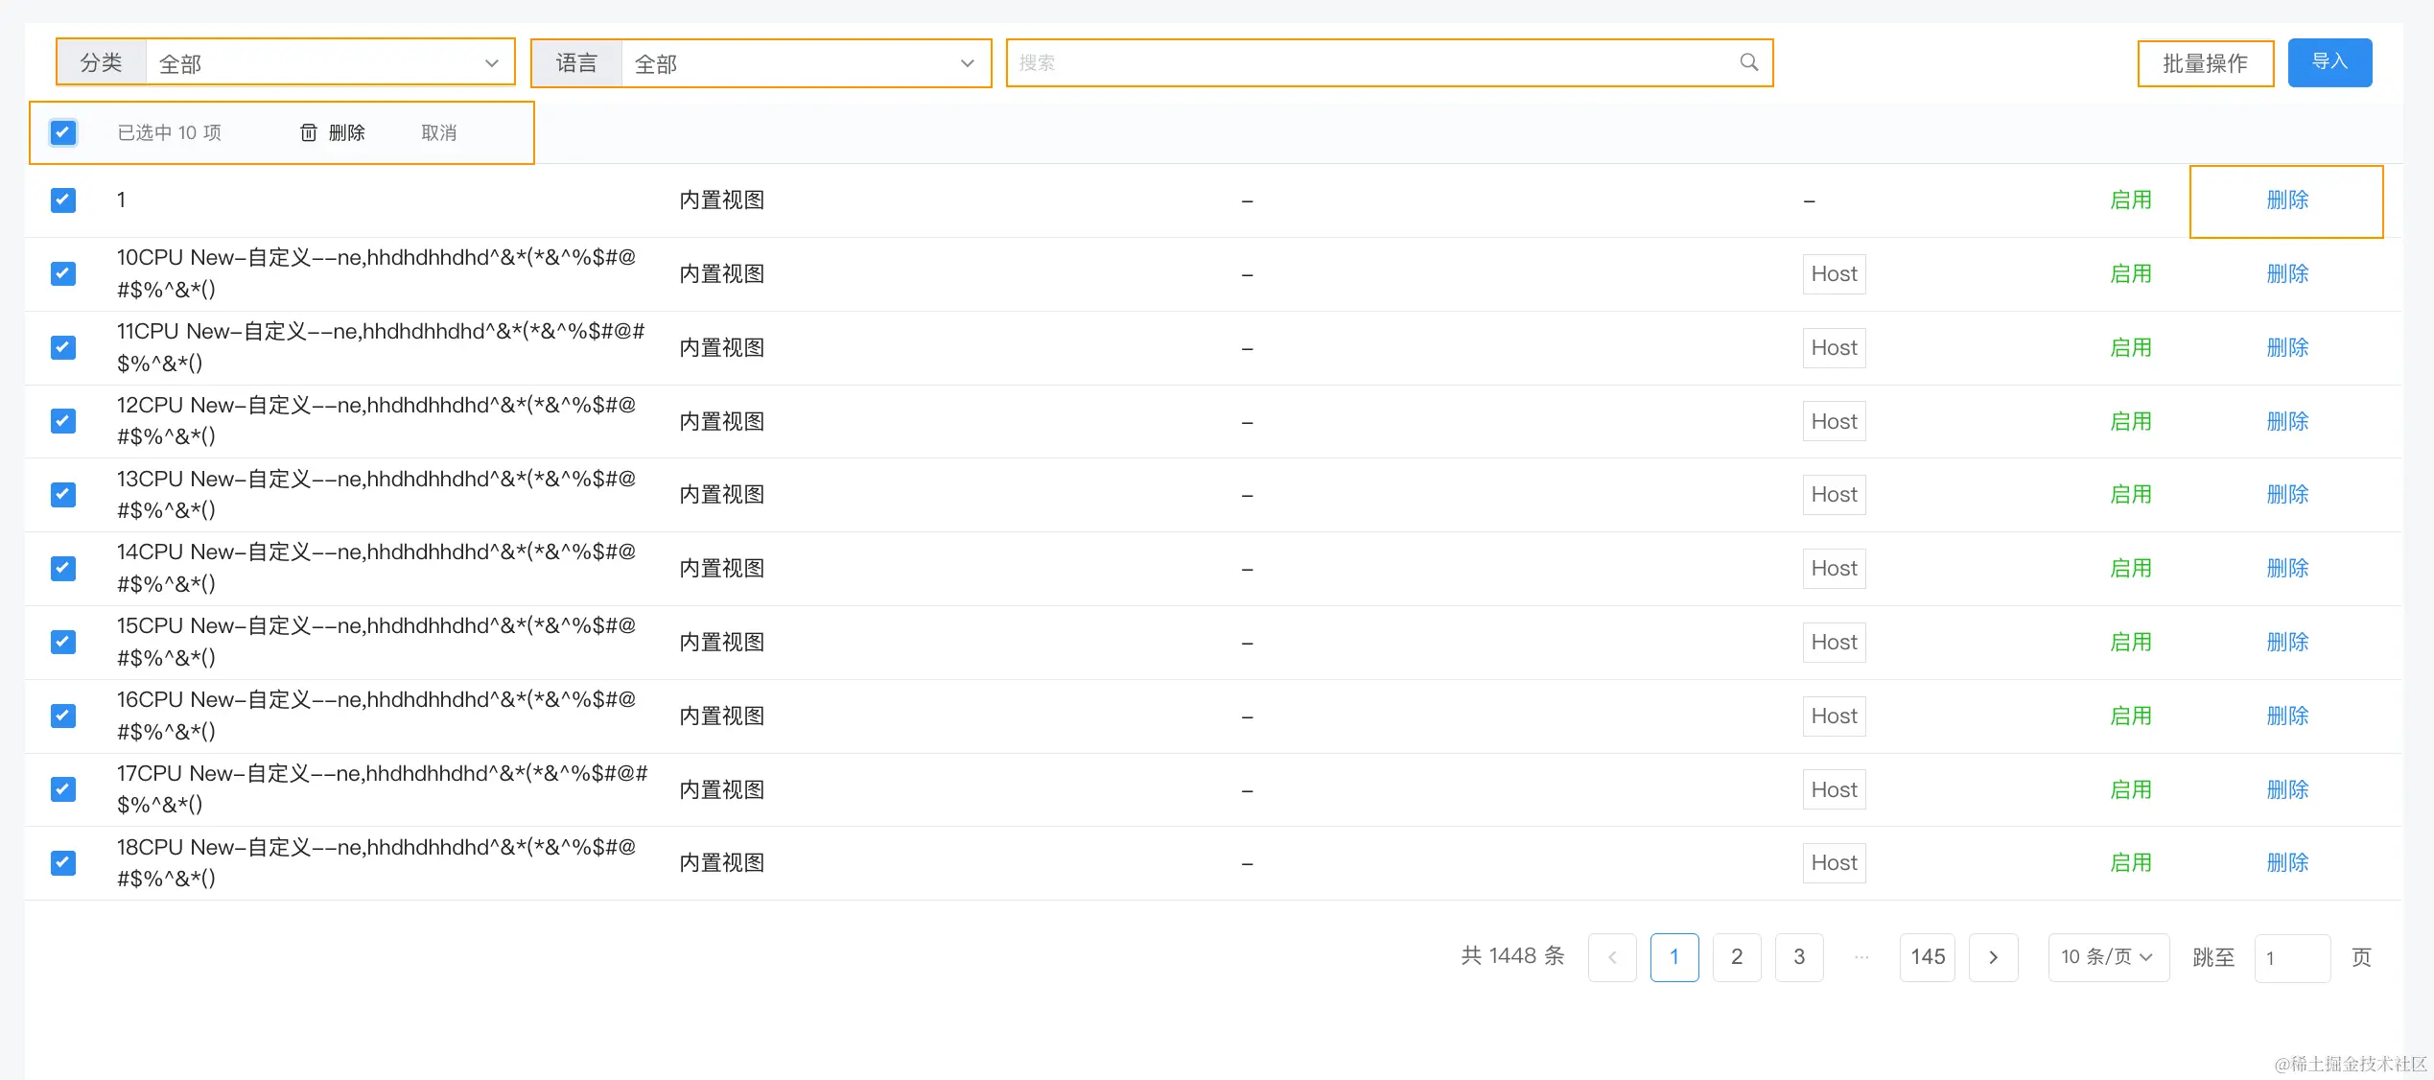This screenshot has width=2434, height=1080.
Task: Uncheck the select-all checkbox
Action: click(x=63, y=132)
